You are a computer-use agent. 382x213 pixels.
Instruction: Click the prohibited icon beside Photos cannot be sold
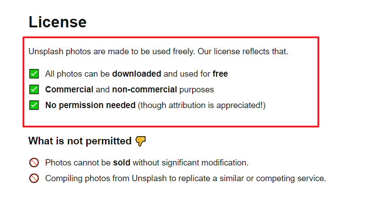click(x=34, y=163)
